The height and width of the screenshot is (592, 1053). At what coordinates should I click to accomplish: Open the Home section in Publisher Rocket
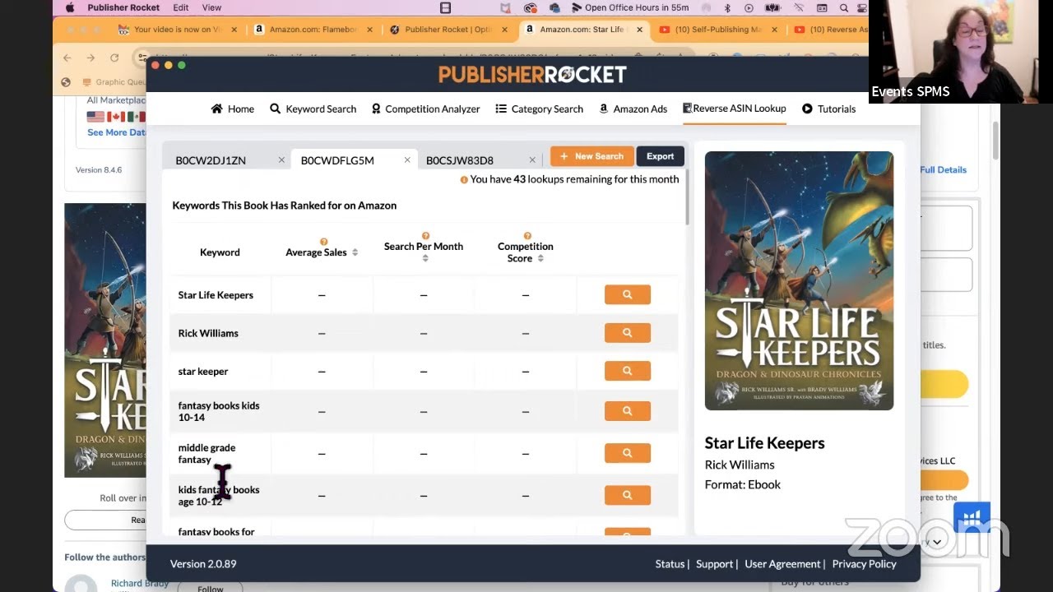233,109
